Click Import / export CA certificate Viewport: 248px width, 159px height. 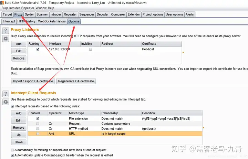(x=33, y=81)
